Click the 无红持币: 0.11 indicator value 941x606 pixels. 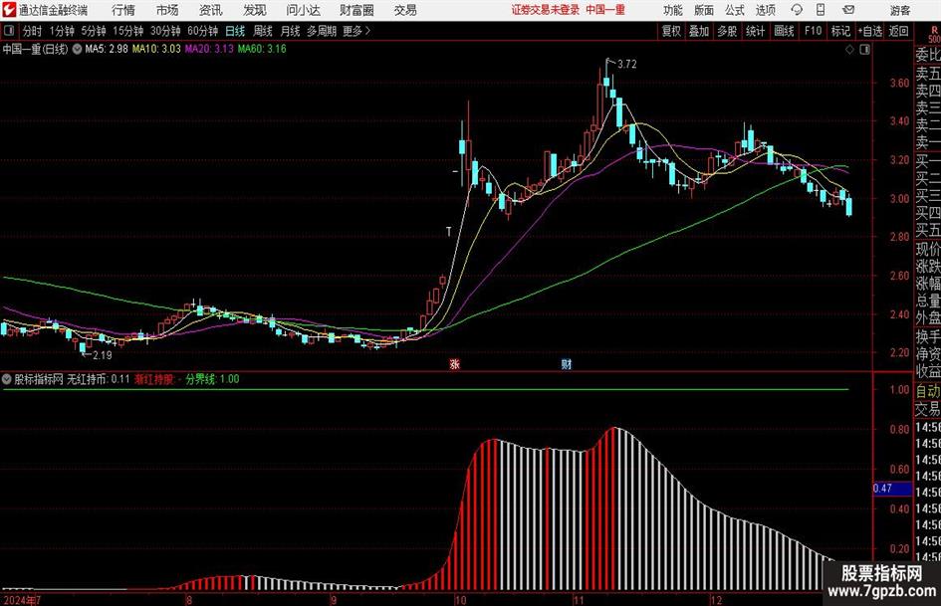[x=98, y=379]
